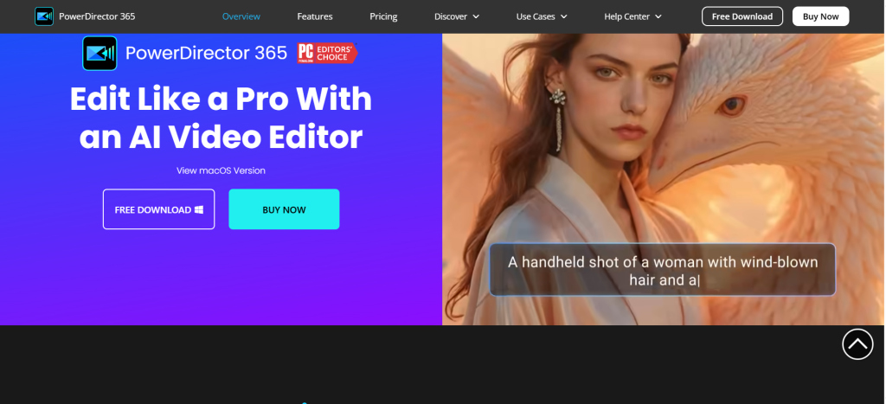Click the Free Download button in navbar
The height and width of the screenshot is (404, 886).
click(742, 16)
